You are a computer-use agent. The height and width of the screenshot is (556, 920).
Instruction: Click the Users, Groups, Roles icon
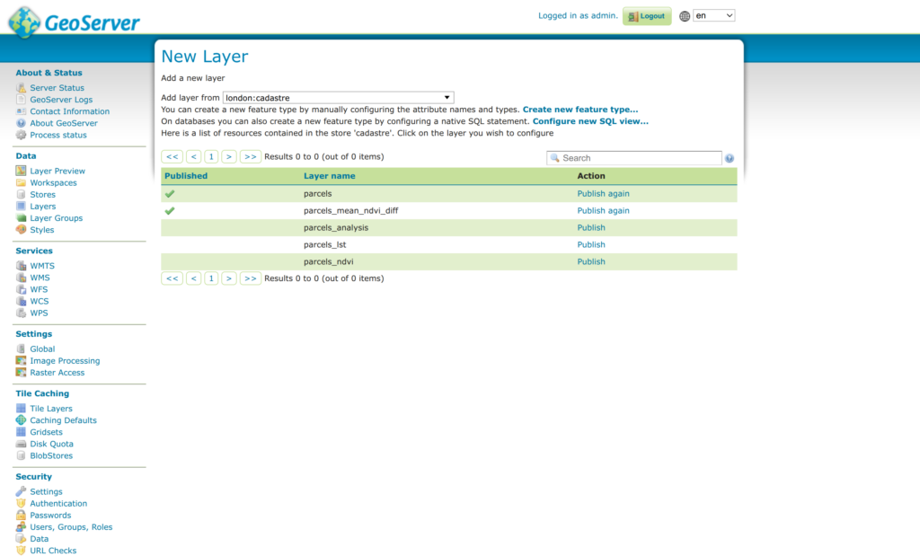[22, 527]
